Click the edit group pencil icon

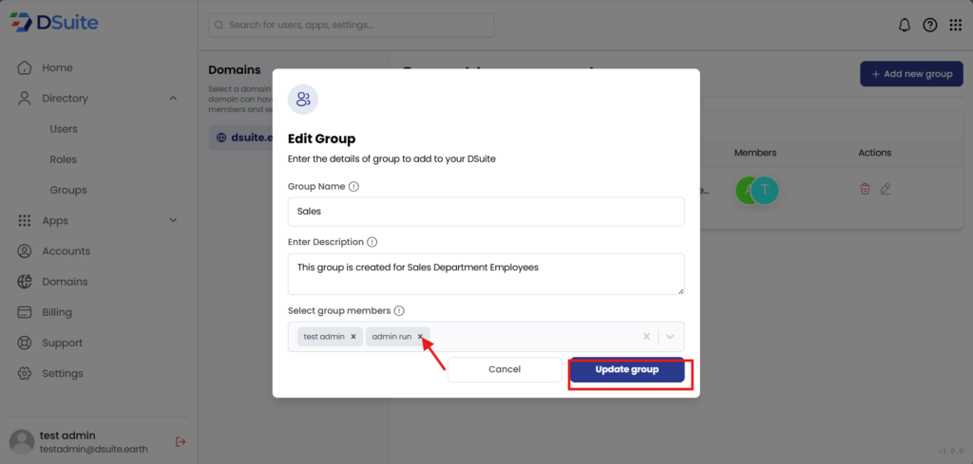[x=886, y=189]
